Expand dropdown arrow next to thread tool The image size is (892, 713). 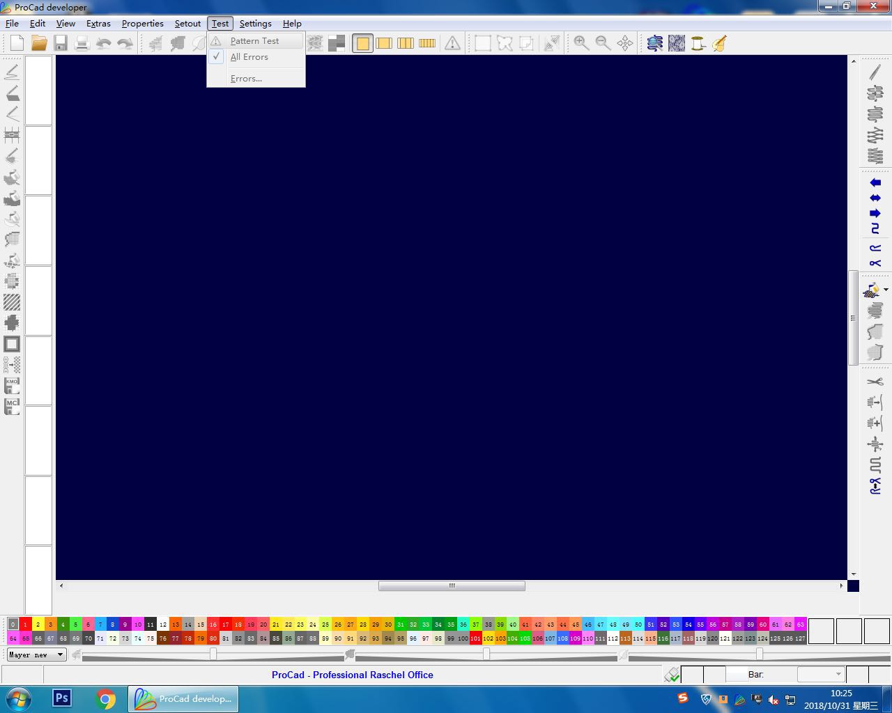tap(886, 290)
